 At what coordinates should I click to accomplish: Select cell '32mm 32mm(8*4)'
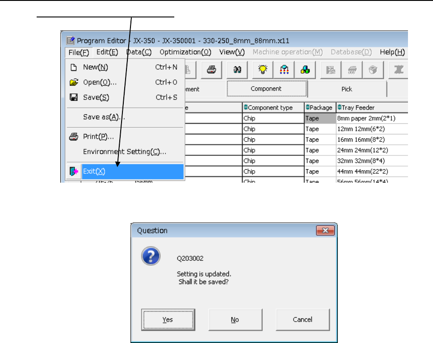pyautogui.click(x=372, y=161)
